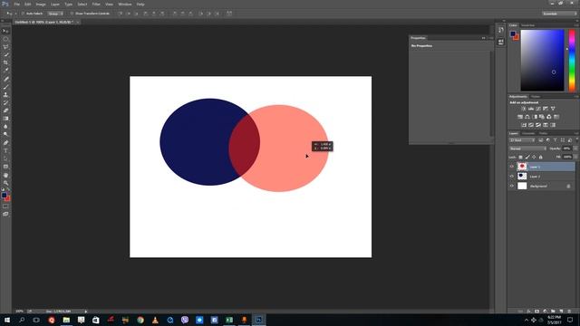Select the Horizontal Type tool
The image size is (580, 326).
click(5, 151)
